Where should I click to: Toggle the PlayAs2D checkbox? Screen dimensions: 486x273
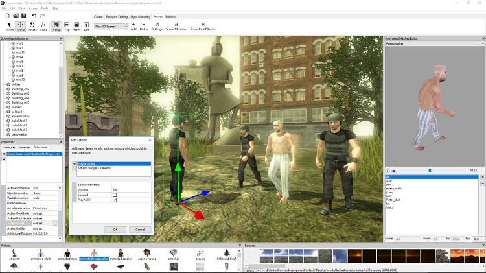(115, 200)
